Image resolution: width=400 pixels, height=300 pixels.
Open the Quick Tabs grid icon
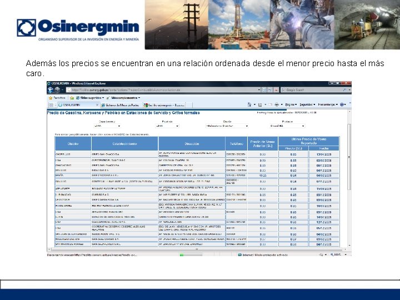pyautogui.click(x=51, y=105)
